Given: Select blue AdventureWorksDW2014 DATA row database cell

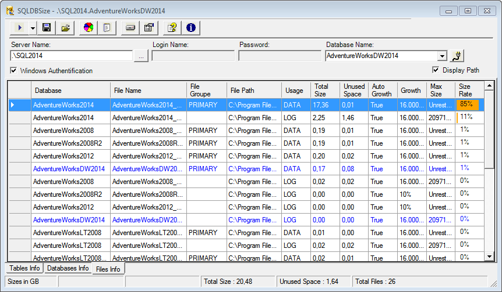Looking at the screenshot, I should 70,168.
